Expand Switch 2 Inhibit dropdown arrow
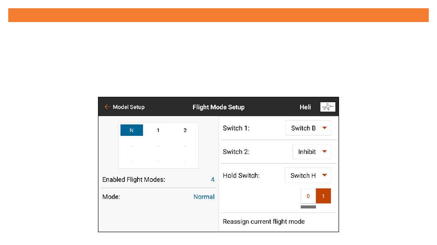The width and height of the screenshot is (437, 245). [x=324, y=151]
